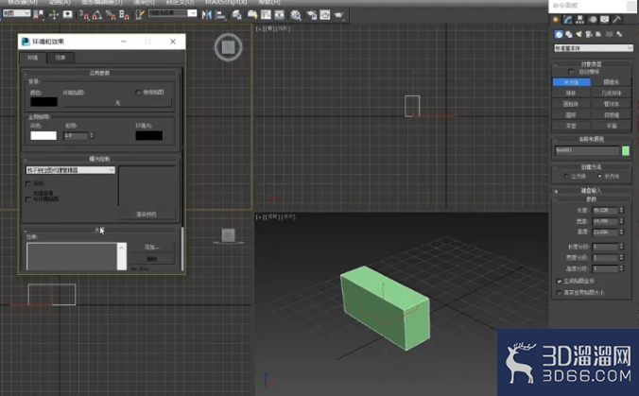The image size is (639, 396).
Task: Select the Systems category icon
Action: click(x=619, y=35)
